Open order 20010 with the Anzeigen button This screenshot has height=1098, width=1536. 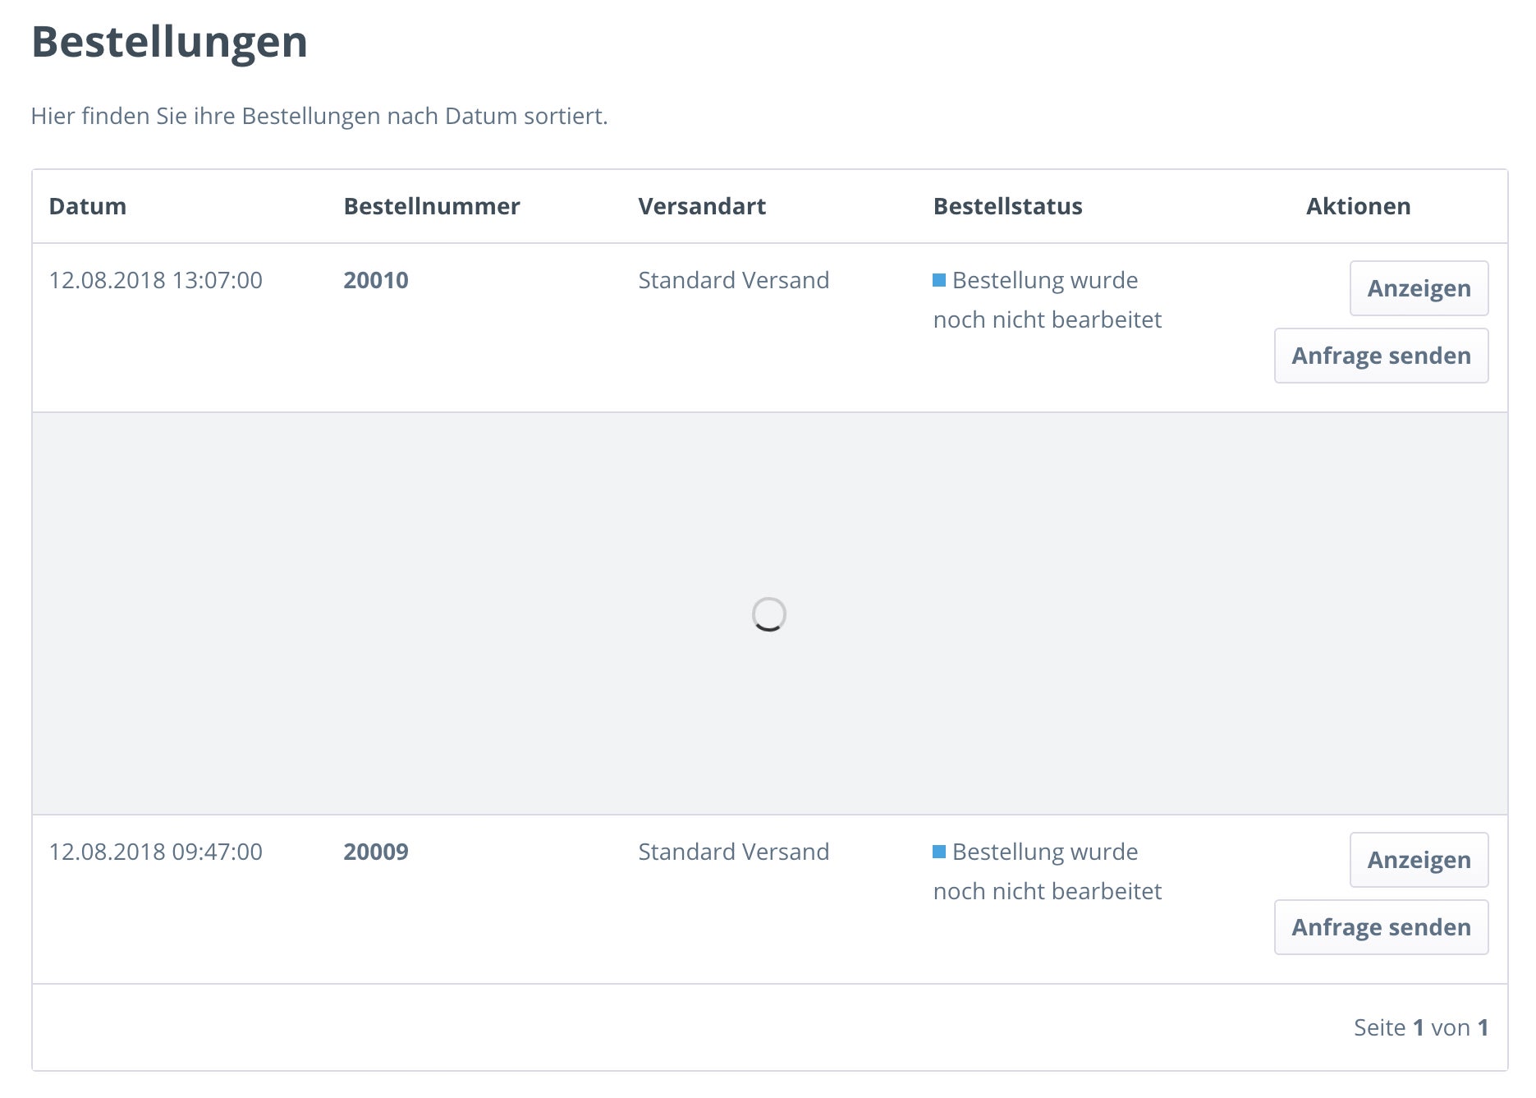point(1419,288)
